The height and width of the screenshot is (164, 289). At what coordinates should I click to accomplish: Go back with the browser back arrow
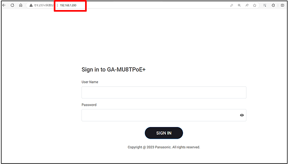(x=4, y=5)
